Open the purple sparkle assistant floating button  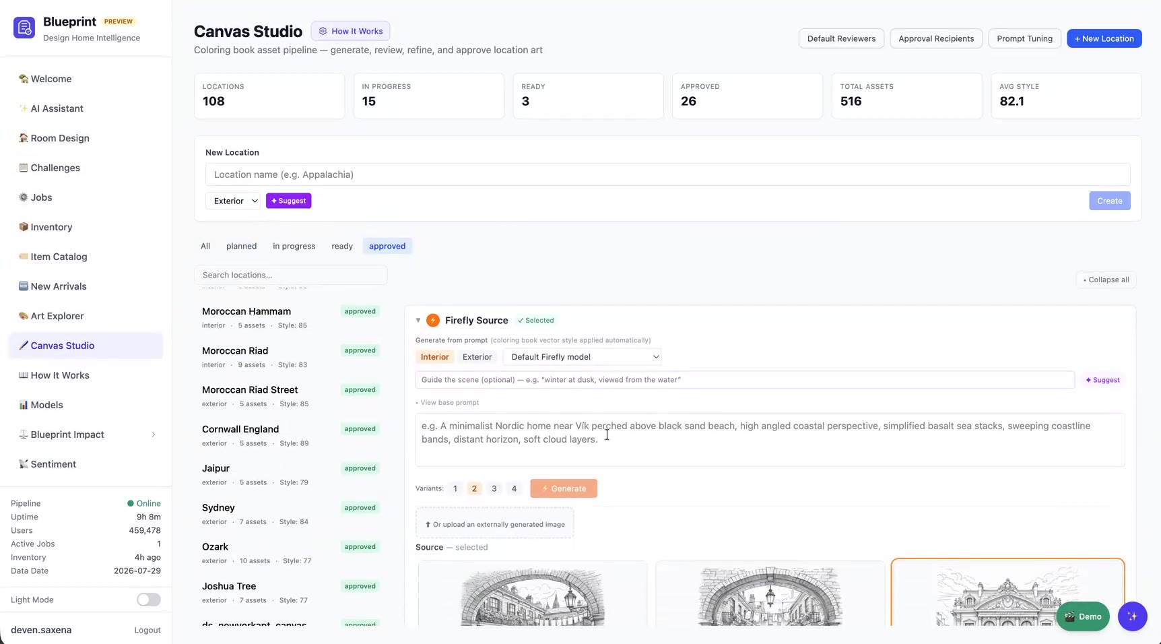coord(1132,616)
